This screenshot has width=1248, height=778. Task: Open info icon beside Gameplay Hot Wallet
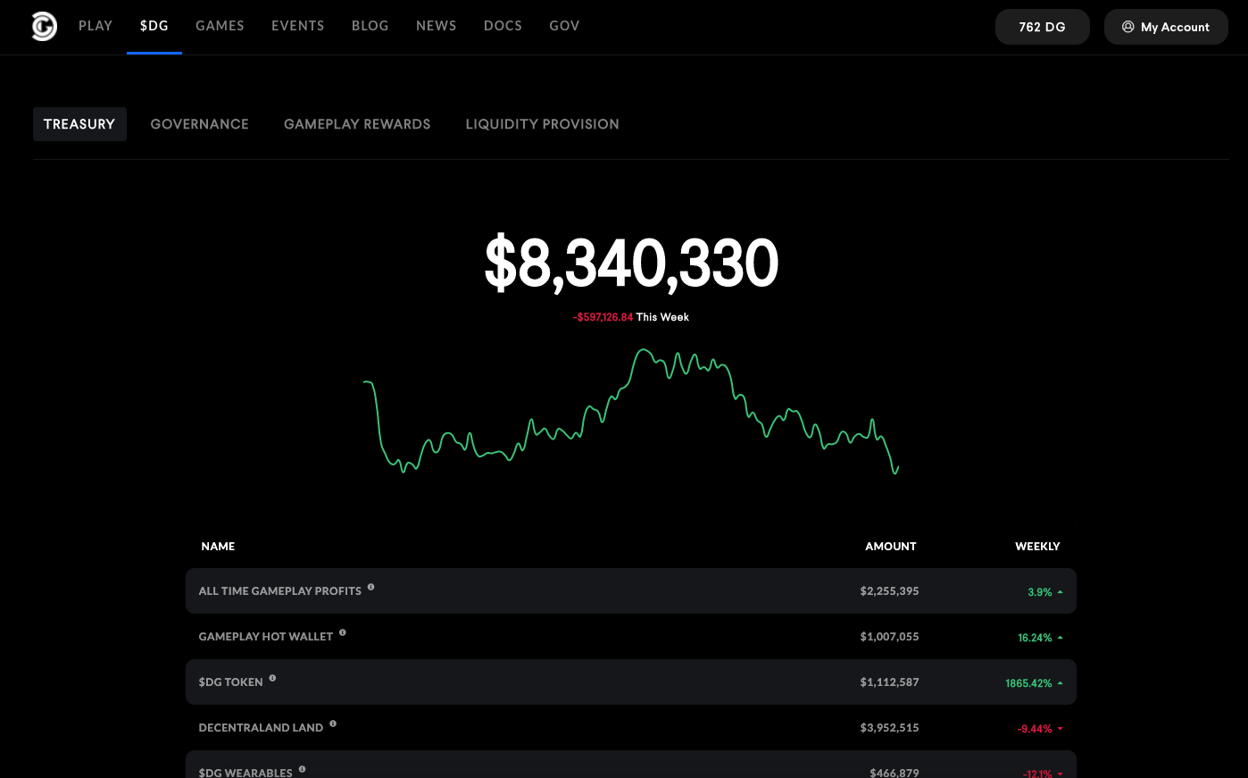[342, 632]
